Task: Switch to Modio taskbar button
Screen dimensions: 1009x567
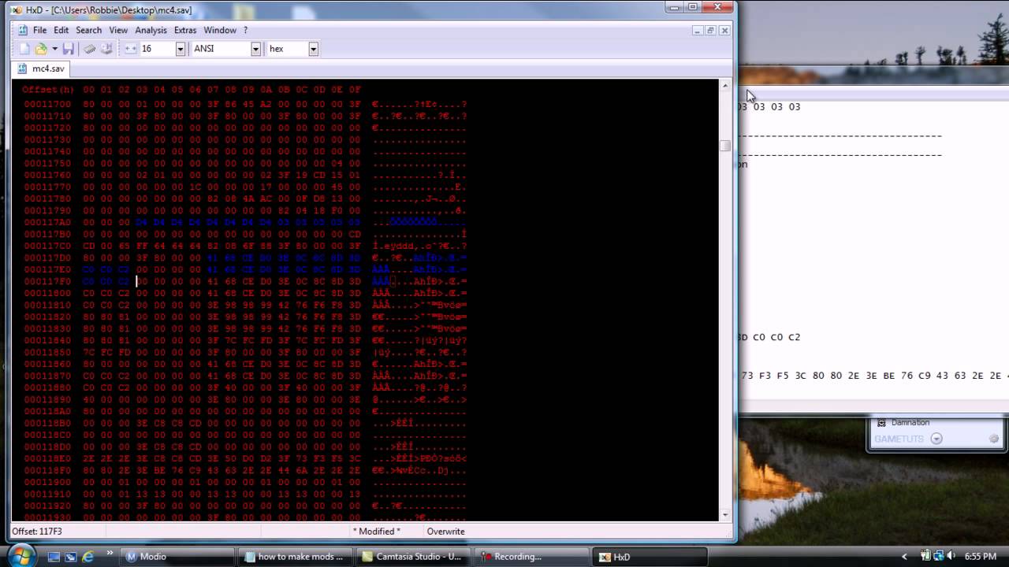Action: (178, 557)
